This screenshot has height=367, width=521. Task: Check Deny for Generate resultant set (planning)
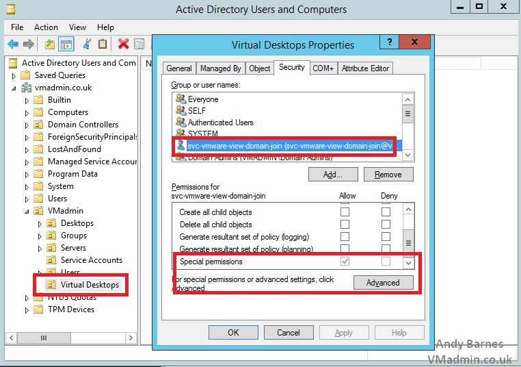click(386, 249)
